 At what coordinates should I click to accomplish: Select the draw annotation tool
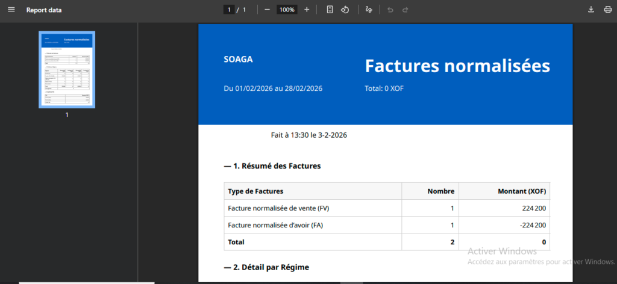click(369, 10)
